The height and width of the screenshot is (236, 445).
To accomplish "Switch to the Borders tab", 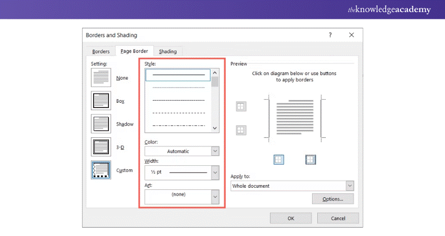I will click(101, 51).
